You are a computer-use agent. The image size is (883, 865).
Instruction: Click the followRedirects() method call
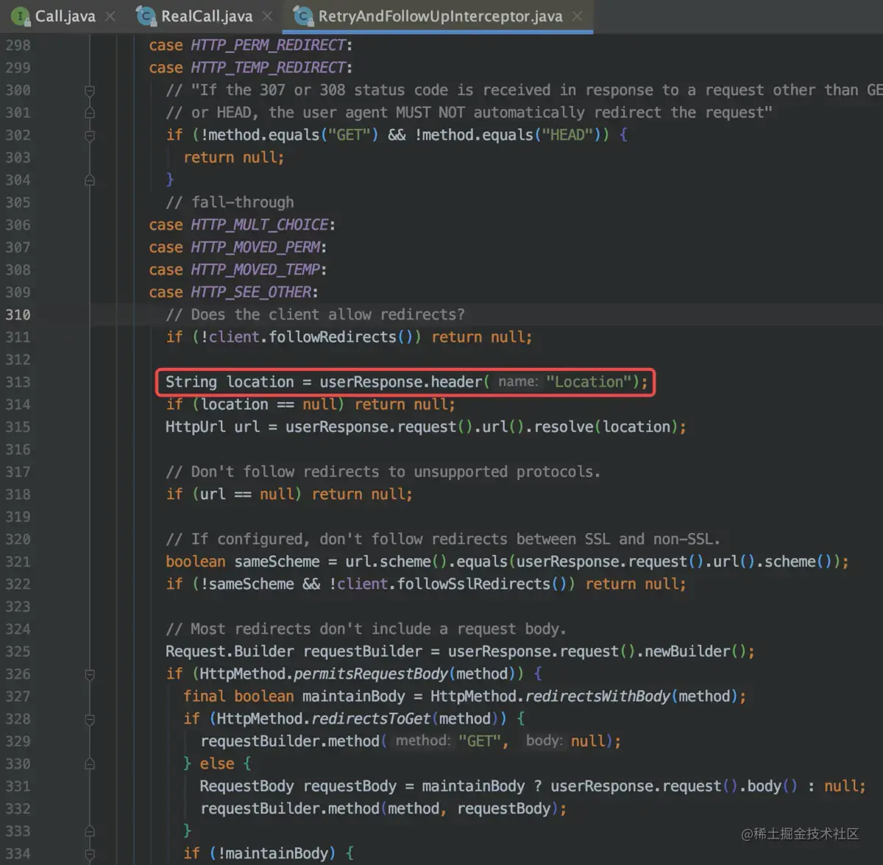pyautogui.click(x=340, y=337)
